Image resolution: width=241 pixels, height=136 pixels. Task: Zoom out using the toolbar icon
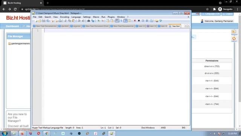[x=103, y=21]
